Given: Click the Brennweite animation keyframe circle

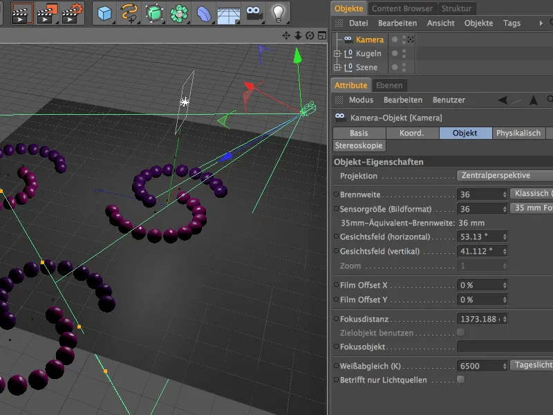Looking at the screenshot, I should coord(336,194).
